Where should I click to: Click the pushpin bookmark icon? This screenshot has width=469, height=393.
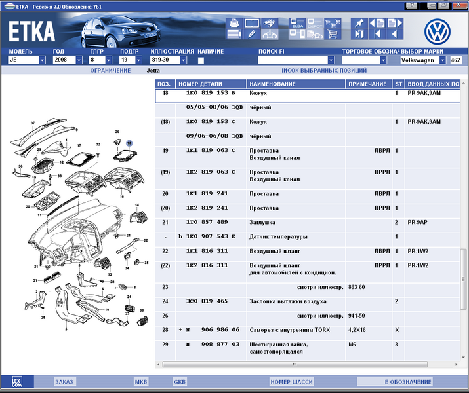[x=359, y=24]
